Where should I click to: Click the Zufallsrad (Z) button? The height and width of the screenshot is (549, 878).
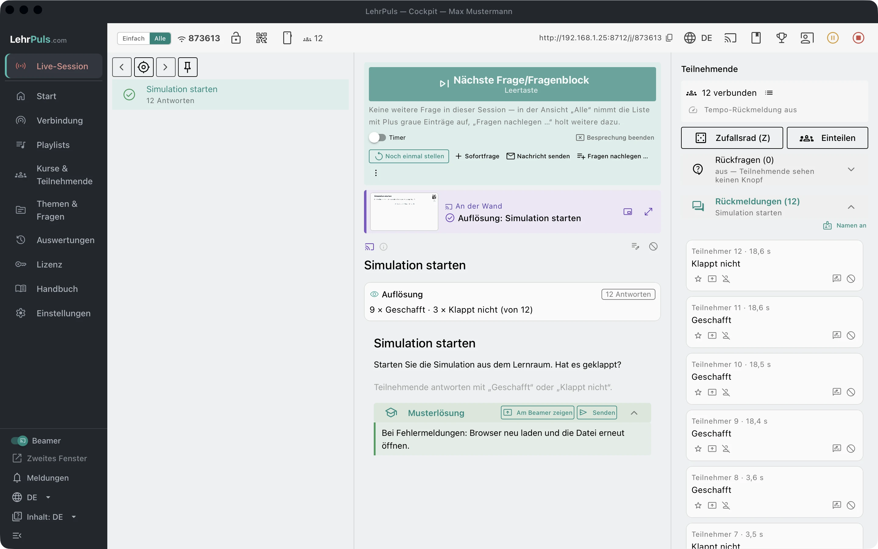click(732, 138)
